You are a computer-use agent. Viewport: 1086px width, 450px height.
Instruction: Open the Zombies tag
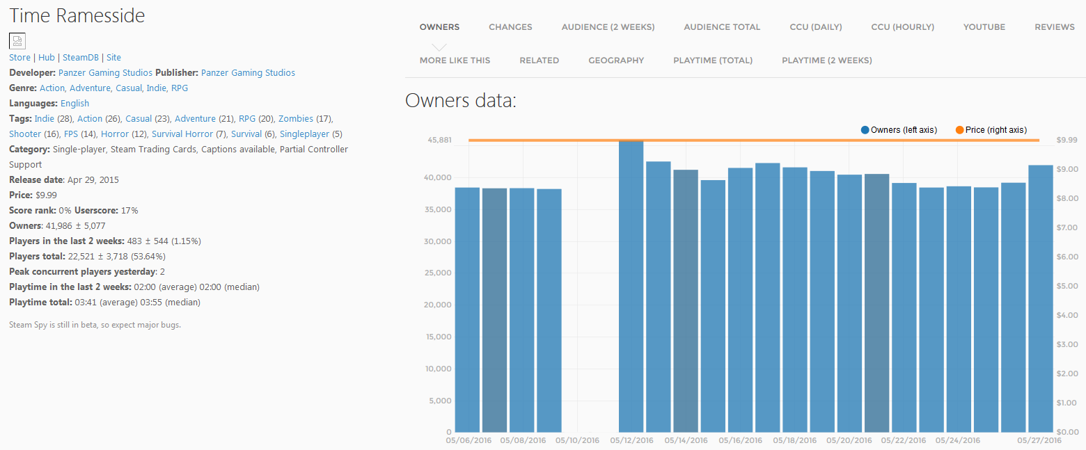tap(296, 119)
